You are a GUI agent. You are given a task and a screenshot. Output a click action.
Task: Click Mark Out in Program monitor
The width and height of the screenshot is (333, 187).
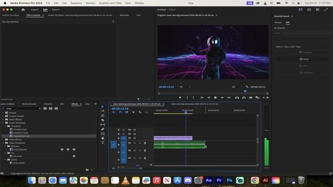coord(193,98)
